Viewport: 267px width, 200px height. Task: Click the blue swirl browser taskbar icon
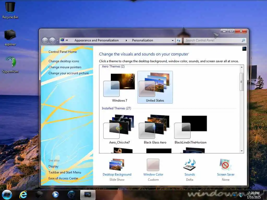(x=71, y=195)
